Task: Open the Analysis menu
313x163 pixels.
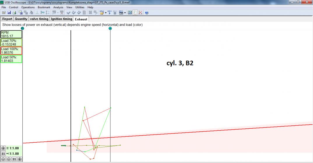Action: (58, 7)
